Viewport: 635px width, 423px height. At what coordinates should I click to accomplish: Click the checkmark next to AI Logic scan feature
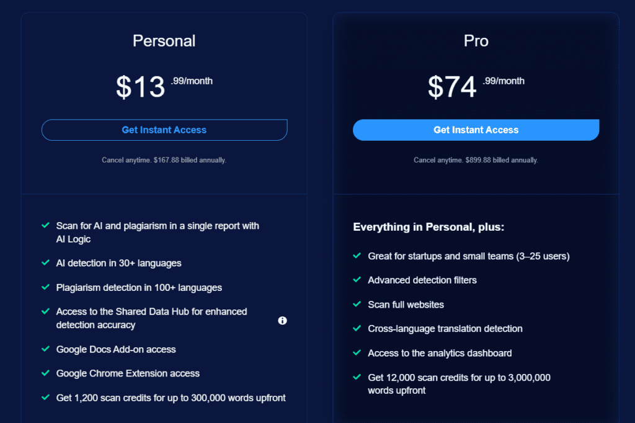coord(45,225)
